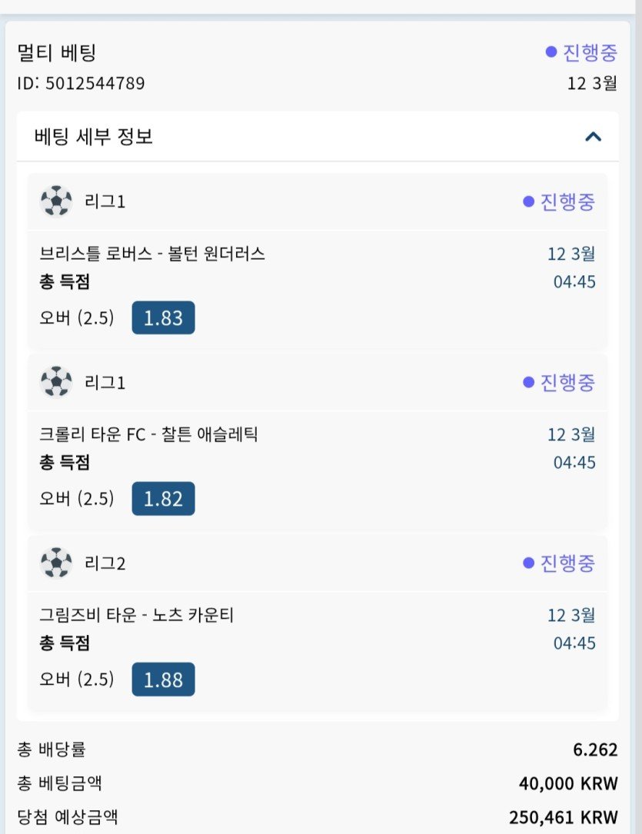
Task: Click 진행중 status in the 크롤리 타운 card
Action: pos(559,382)
